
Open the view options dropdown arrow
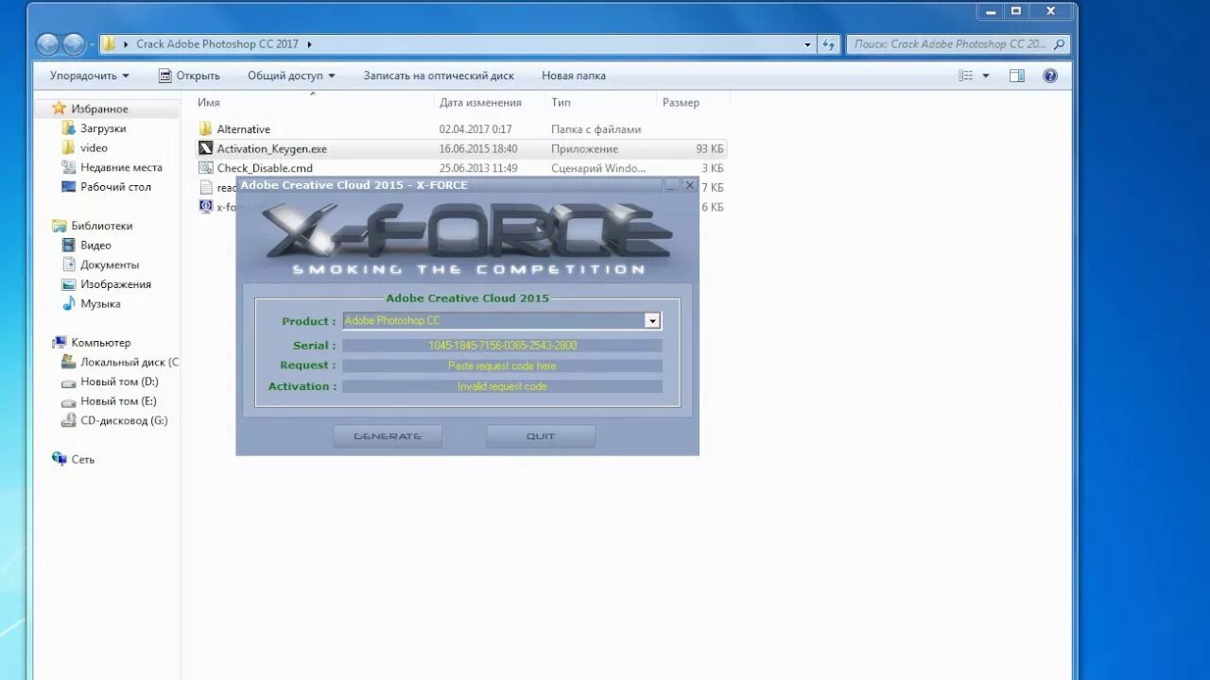point(986,76)
